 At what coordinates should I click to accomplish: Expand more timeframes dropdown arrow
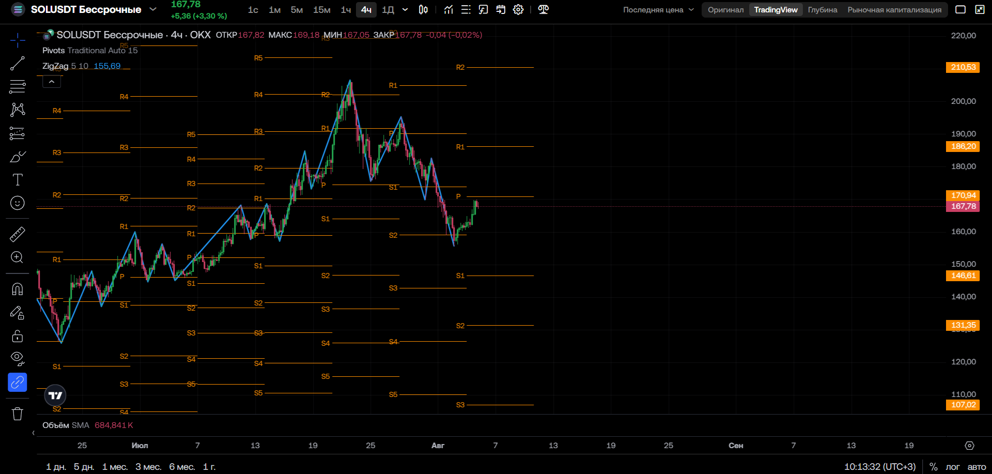point(405,10)
